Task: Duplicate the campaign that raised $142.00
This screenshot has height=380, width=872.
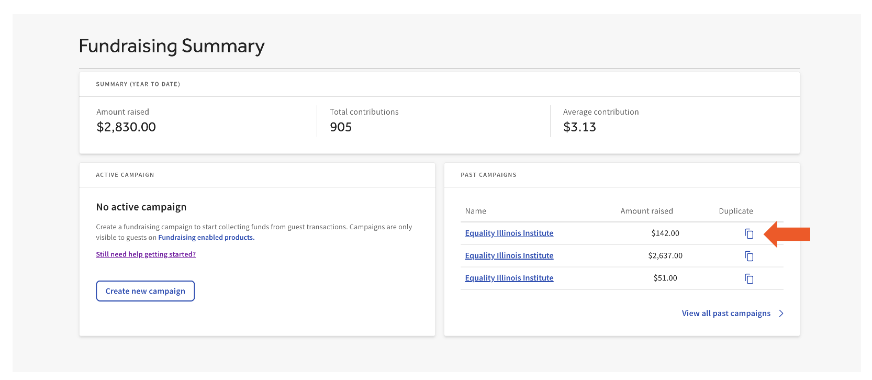Action: pyautogui.click(x=749, y=234)
